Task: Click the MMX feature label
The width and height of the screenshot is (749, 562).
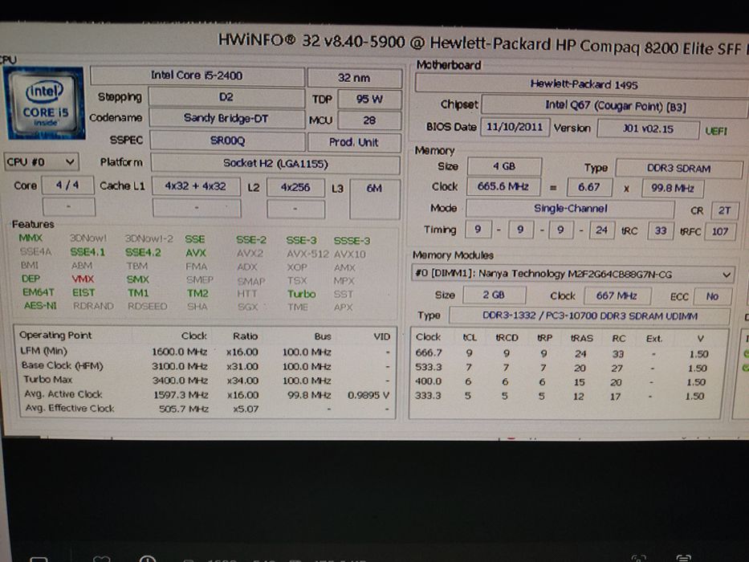Action: coord(31,238)
